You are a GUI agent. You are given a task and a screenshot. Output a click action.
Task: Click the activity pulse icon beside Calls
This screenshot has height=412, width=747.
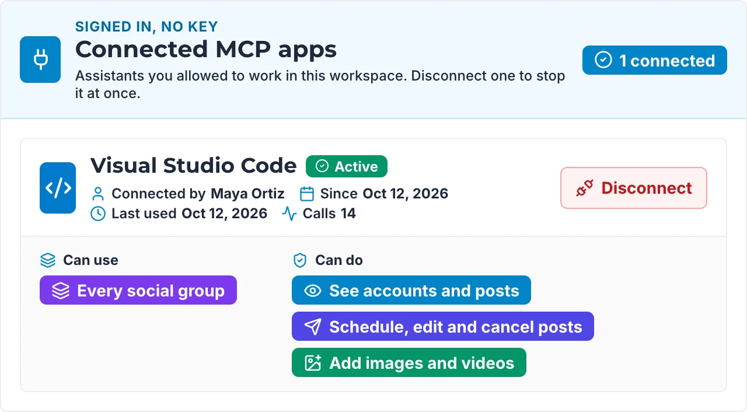289,214
